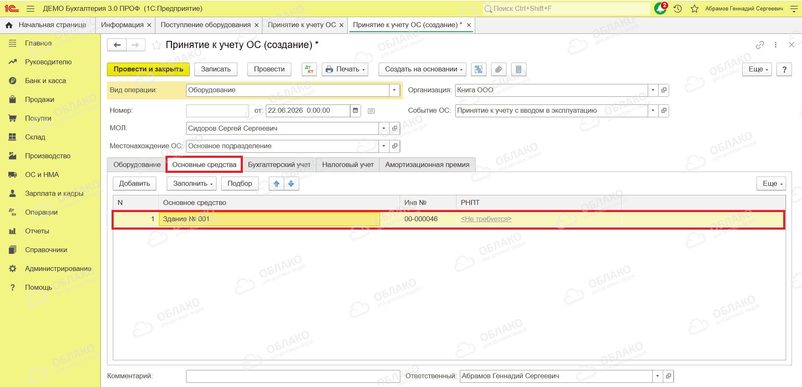The height and width of the screenshot is (387, 802).
Task: Open the Печать dropdown menu
Action: 345,69
